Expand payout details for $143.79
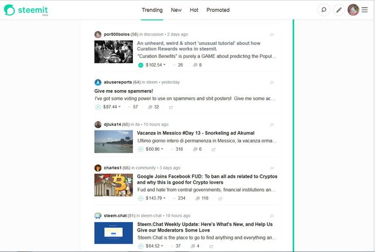 (x=156, y=198)
